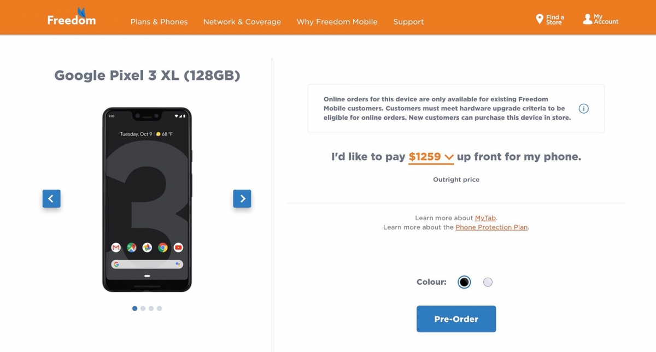Open the Phone Protection Plan link
656x352 pixels.
[x=491, y=227]
